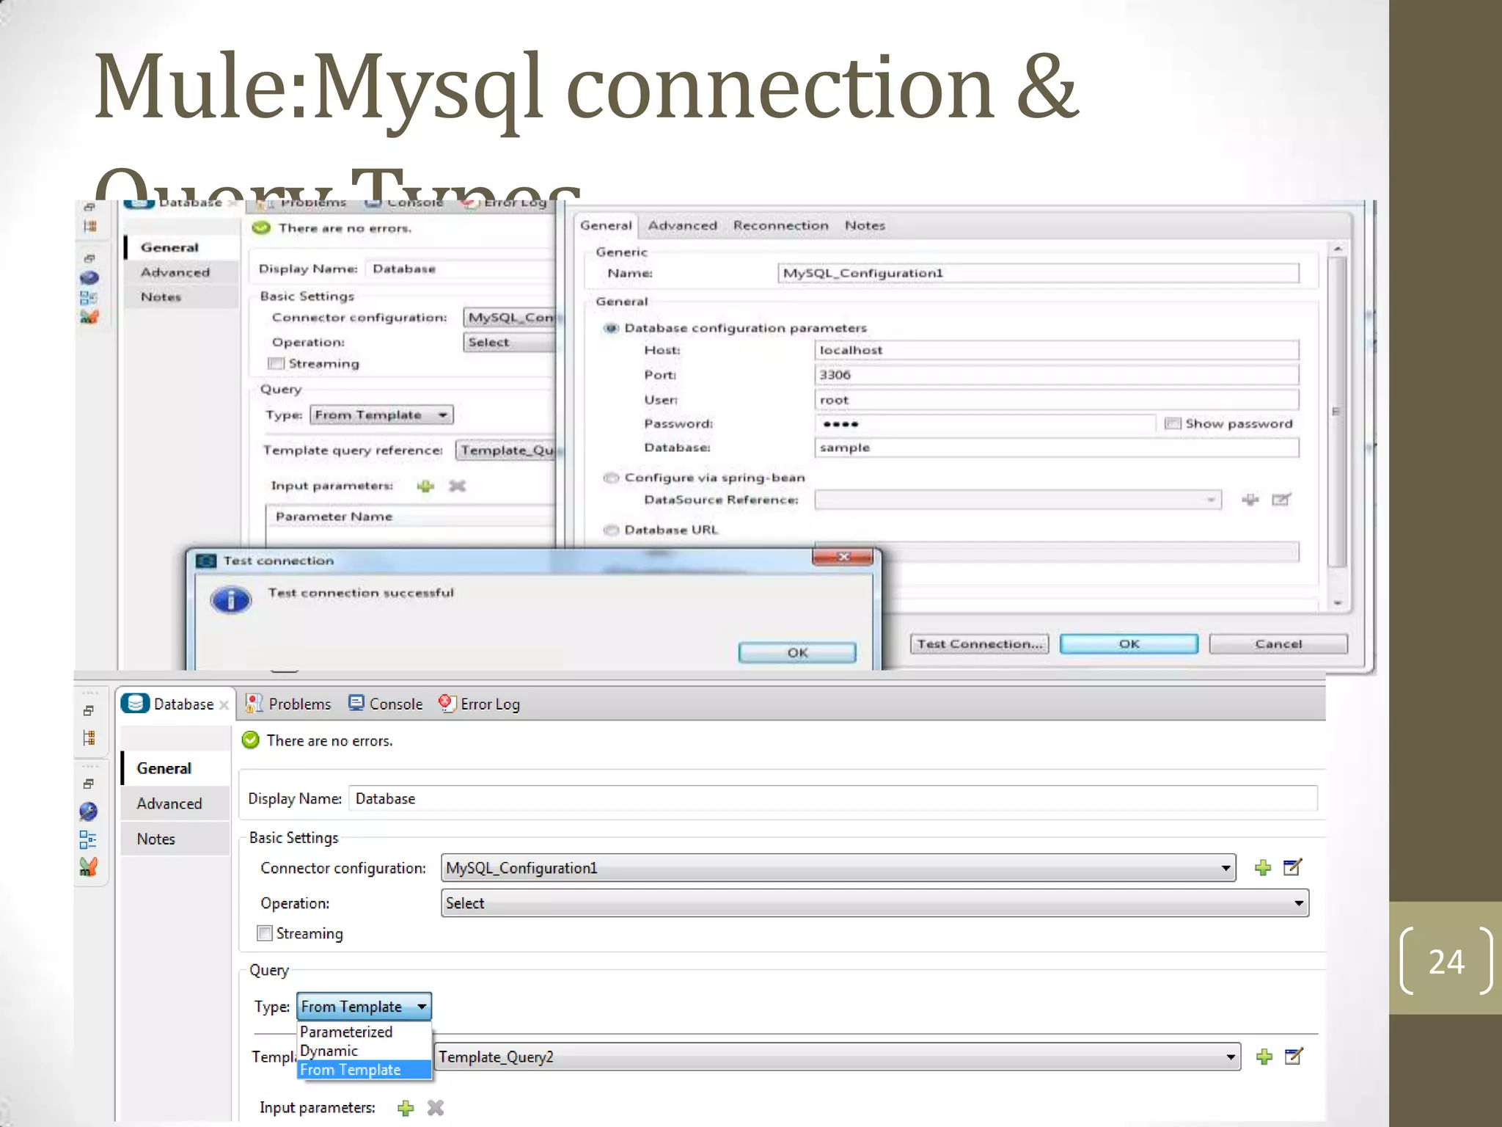The height and width of the screenshot is (1127, 1502).
Task: Open upper Connector configuration MySQL_Con dropdown
Action: point(511,317)
